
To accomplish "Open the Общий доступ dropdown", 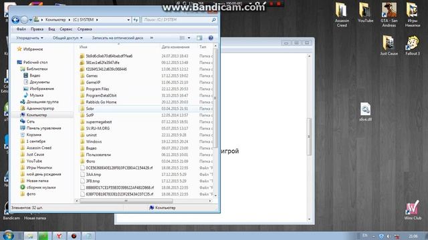I will (x=68, y=38).
